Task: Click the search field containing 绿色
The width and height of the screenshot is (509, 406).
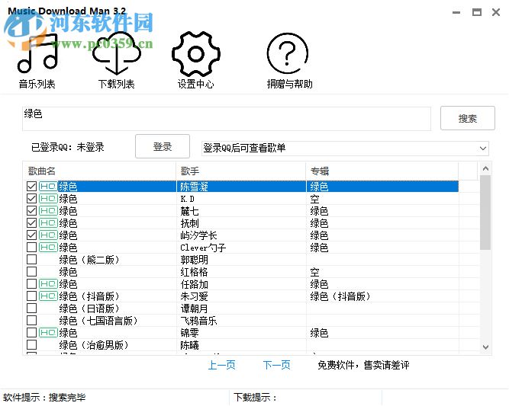Action: (227, 119)
